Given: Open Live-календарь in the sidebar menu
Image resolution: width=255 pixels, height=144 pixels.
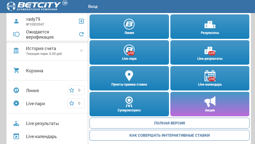Looking at the screenshot, I should tap(41, 136).
